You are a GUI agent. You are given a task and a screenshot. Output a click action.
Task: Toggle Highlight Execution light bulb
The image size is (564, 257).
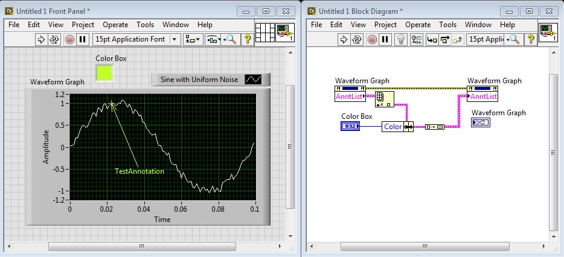[x=399, y=39]
